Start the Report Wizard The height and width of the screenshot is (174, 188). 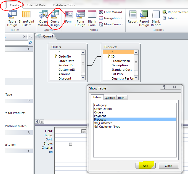175,12
